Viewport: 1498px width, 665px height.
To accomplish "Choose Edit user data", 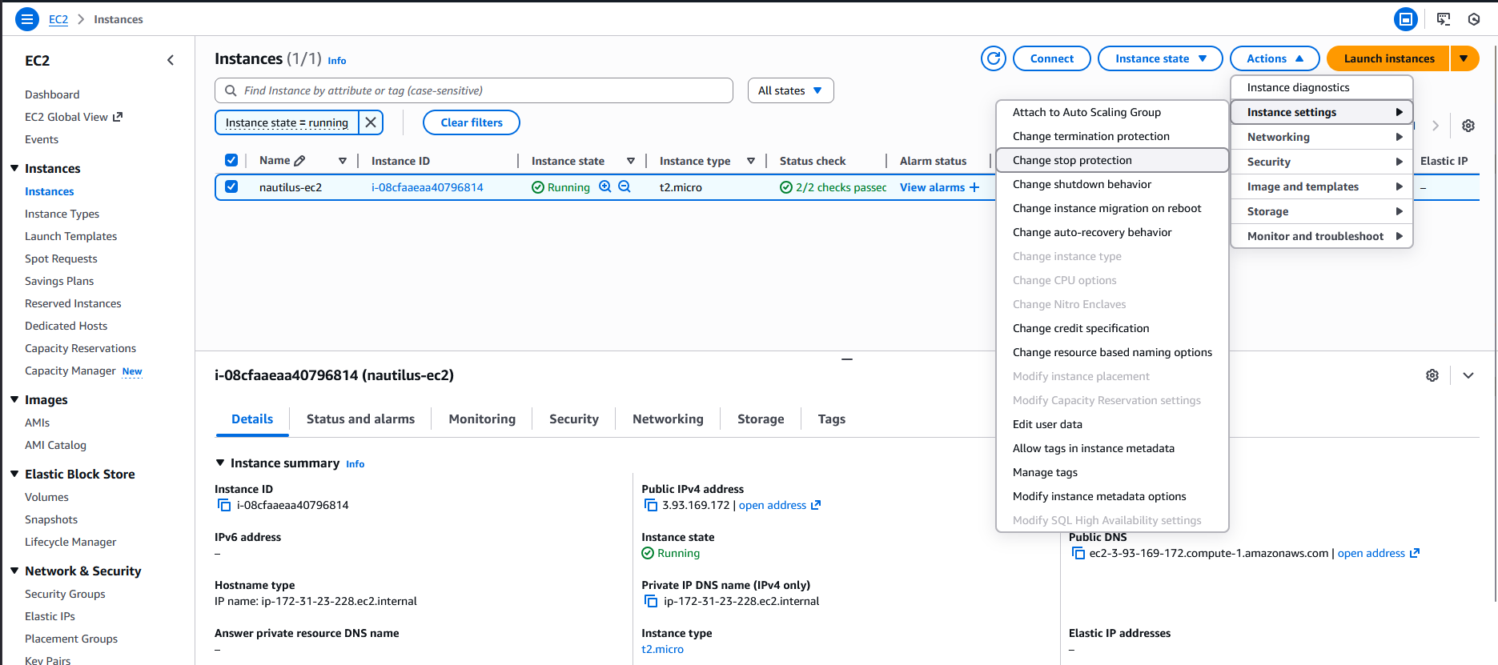I will (1112, 424).
